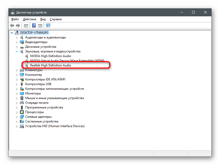Select the Сетевые адаптеры label
220x165 pixels.
pos(38,117)
